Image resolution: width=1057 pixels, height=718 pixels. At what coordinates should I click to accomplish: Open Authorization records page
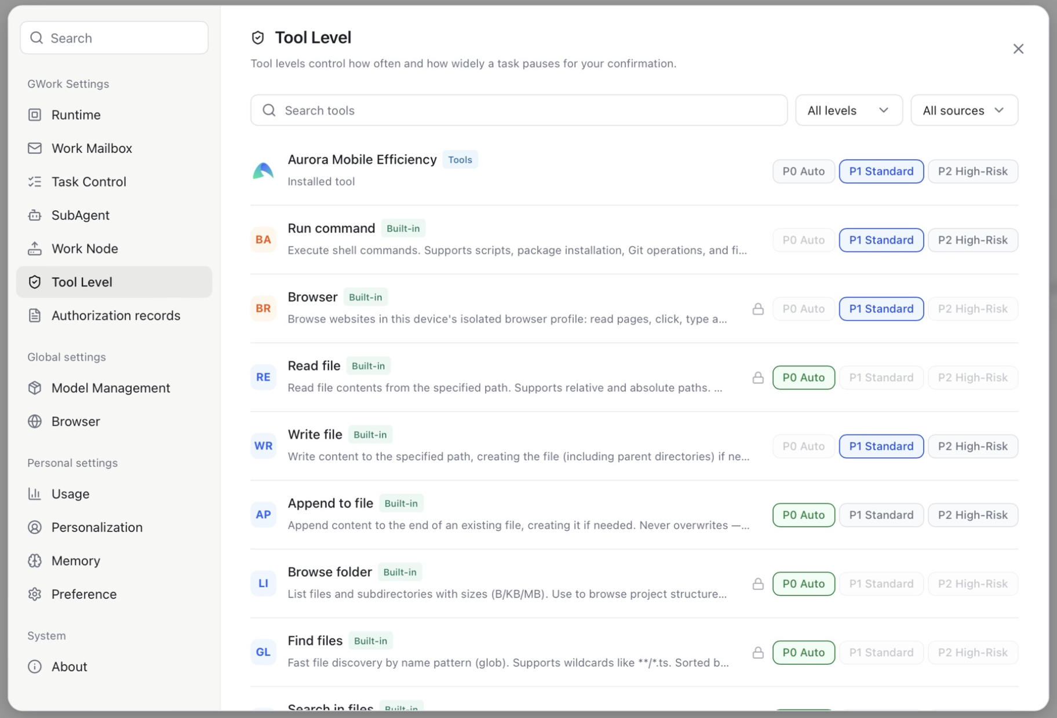tap(114, 316)
